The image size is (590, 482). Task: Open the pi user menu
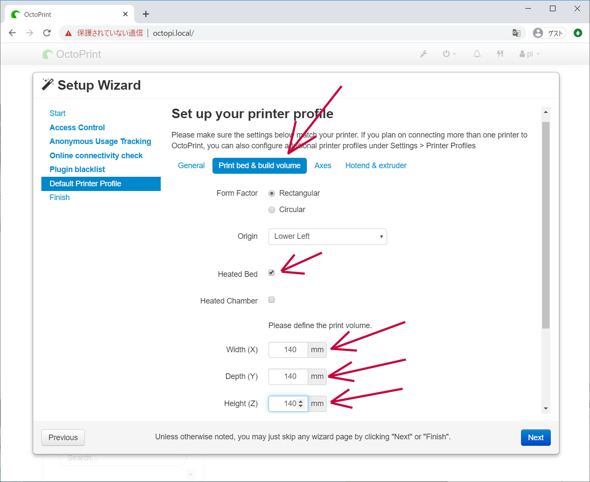tap(530, 54)
